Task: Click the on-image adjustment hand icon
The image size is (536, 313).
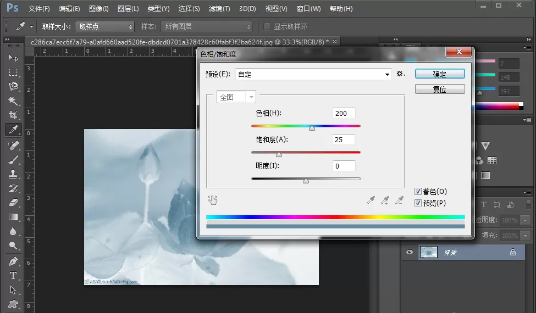Action: [212, 200]
